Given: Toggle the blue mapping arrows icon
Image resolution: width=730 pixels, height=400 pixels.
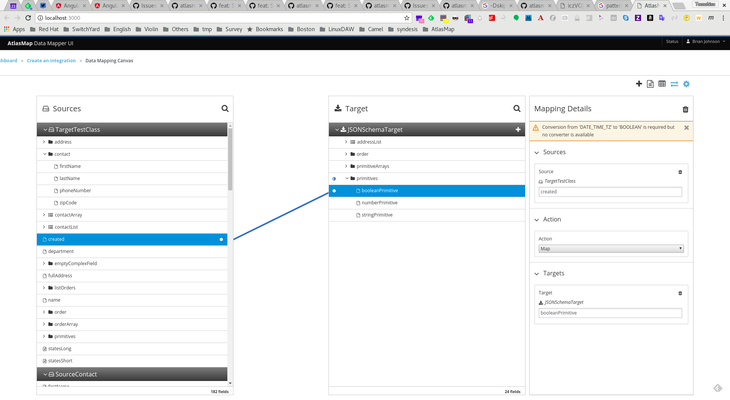Looking at the screenshot, I should tap(674, 84).
